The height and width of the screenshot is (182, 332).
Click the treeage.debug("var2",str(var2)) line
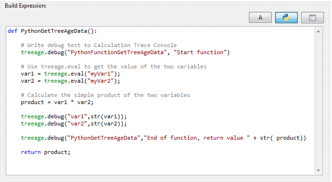(74, 124)
